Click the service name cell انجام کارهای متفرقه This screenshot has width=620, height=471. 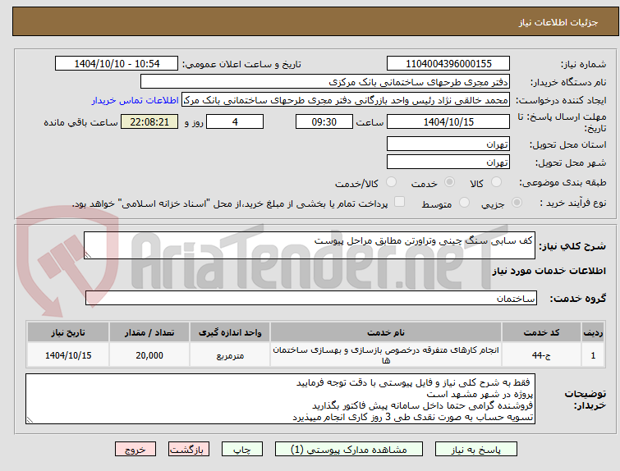pos(385,355)
